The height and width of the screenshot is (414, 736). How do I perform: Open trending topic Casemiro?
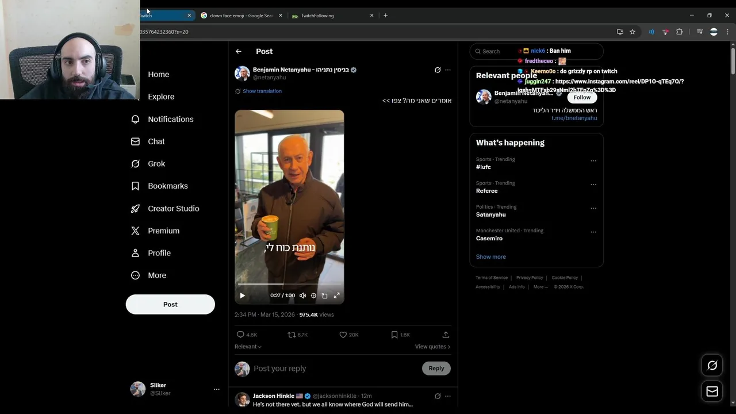(489, 238)
